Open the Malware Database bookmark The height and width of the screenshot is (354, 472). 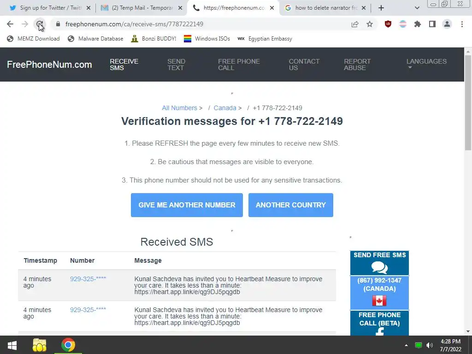(x=96, y=39)
